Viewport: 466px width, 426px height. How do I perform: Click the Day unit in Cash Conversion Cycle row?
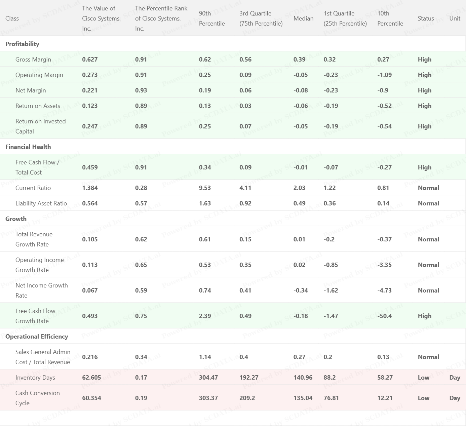click(x=455, y=398)
